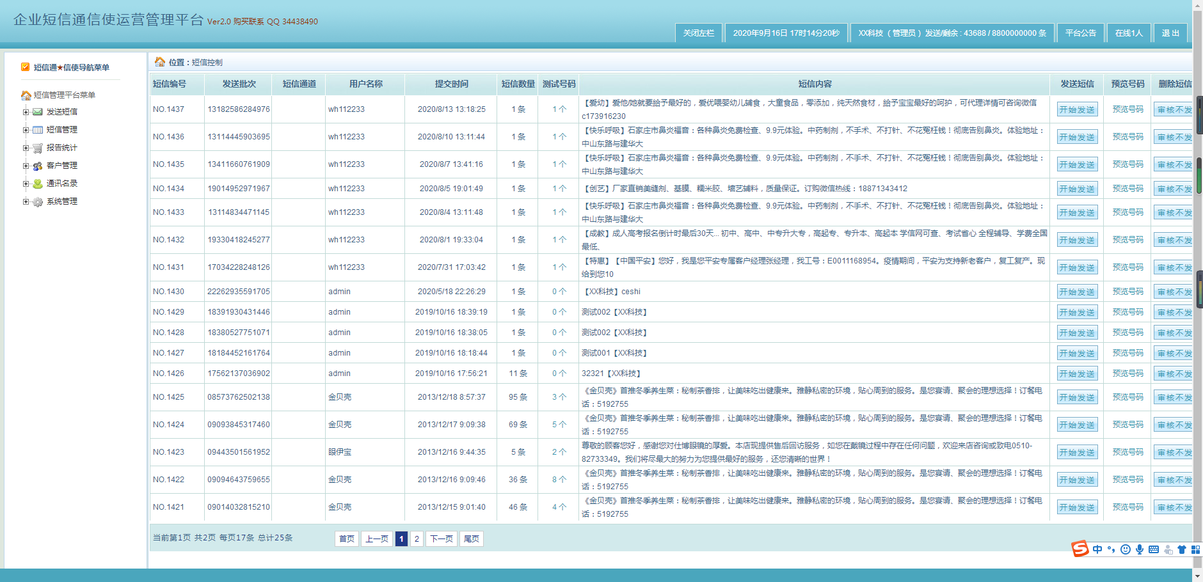
Task: Open 平台公告 in the top bar
Action: click(x=1080, y=33)
